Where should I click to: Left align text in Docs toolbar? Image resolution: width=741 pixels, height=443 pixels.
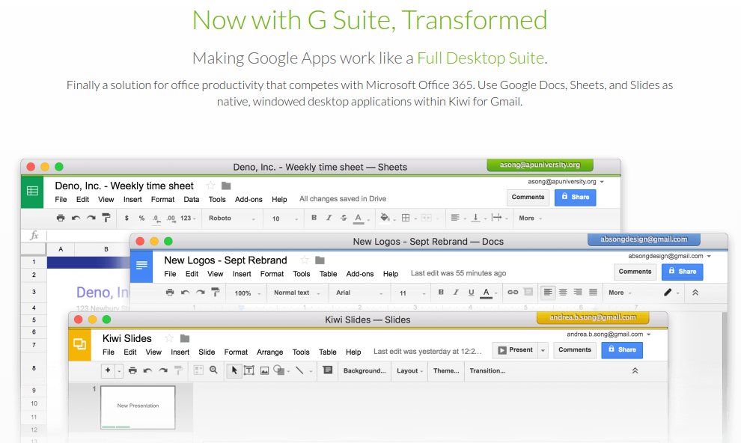pos(548,293)
